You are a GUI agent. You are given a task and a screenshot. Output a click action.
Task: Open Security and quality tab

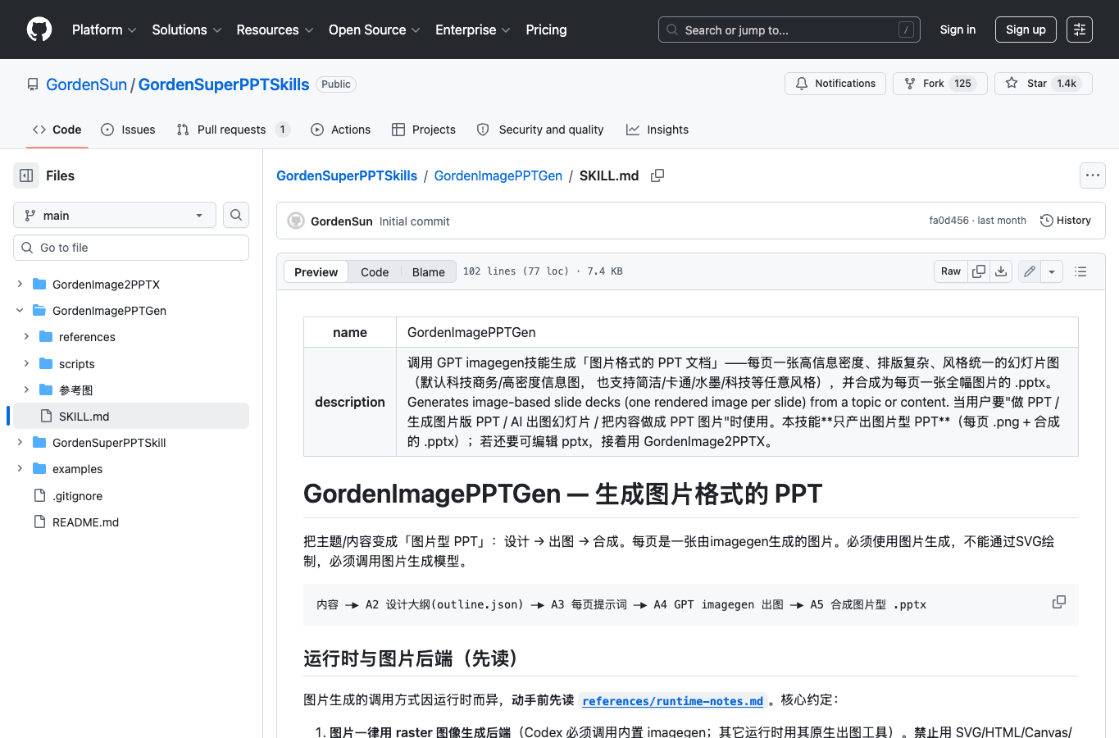(540, 130)
